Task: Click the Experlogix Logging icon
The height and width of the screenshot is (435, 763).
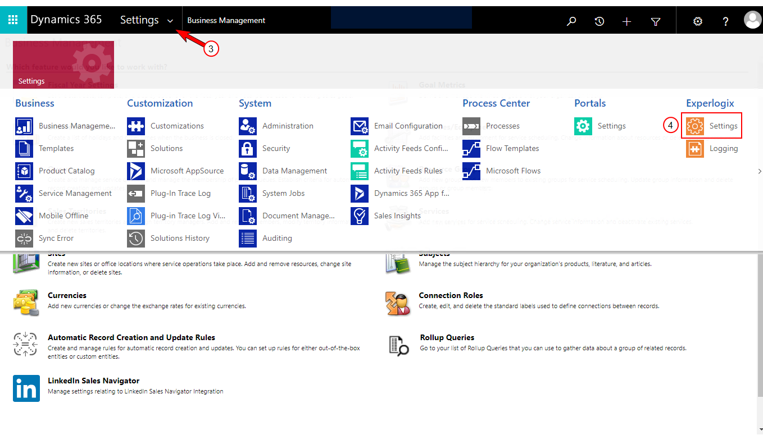Action: tap(695, 148)
